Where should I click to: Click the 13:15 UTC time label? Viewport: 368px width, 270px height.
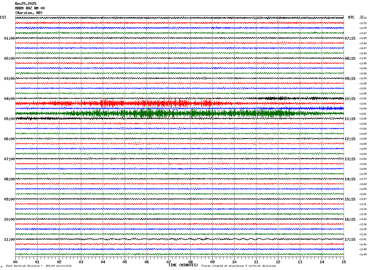click(x=350, y=159)
